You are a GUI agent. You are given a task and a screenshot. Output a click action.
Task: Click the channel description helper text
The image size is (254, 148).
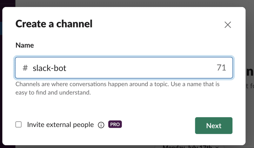click(x=117, y=88)
